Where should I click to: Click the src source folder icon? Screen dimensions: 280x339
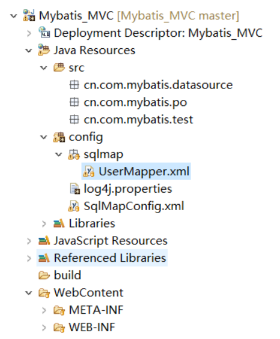coord(59,67)
